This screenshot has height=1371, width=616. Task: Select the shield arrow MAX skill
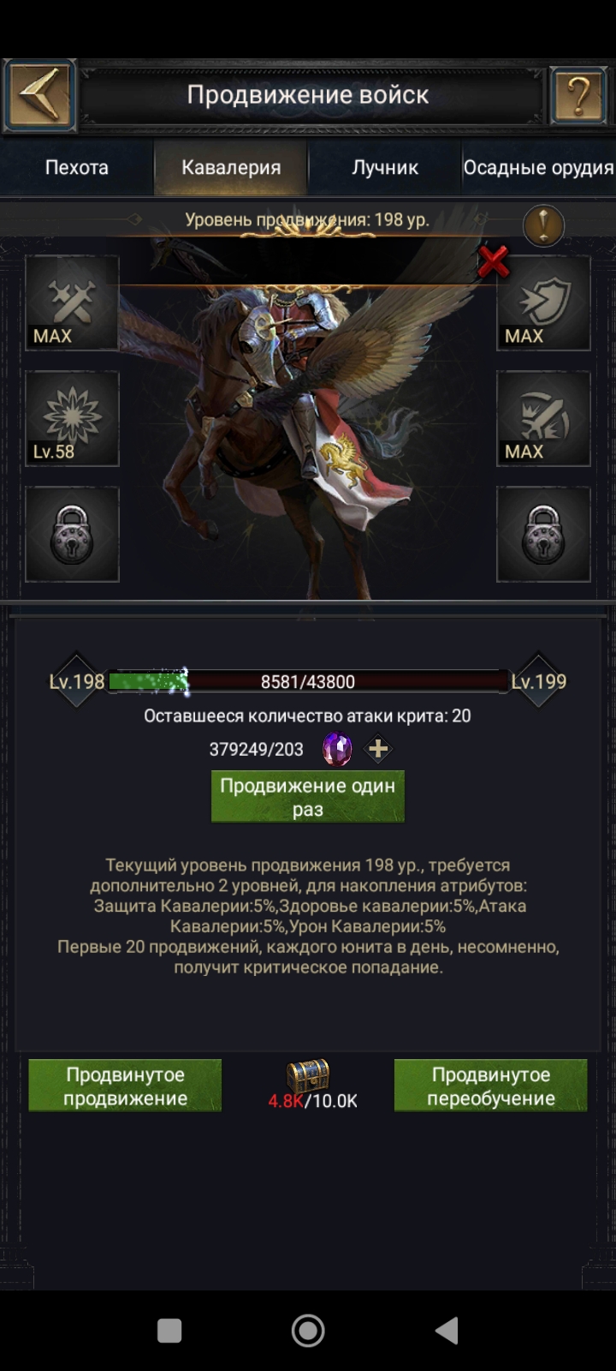(543, 302)
